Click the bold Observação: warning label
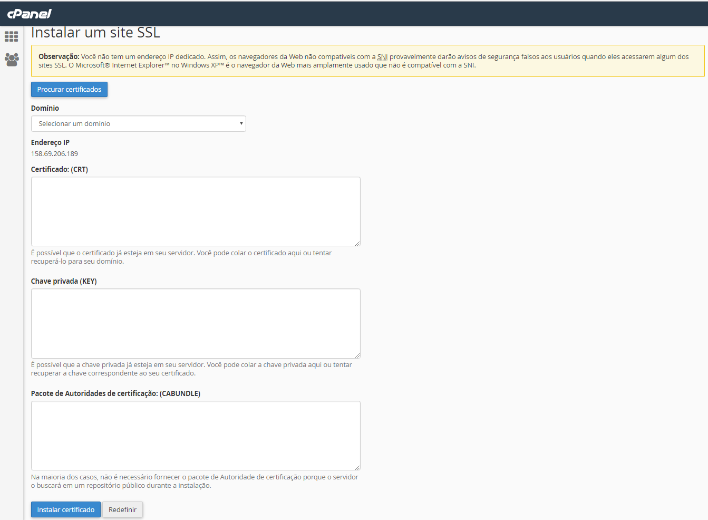708x520 pixels. click(59, 56)
